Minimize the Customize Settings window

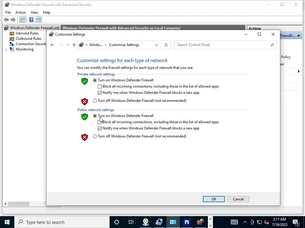[x=246, y=34]
